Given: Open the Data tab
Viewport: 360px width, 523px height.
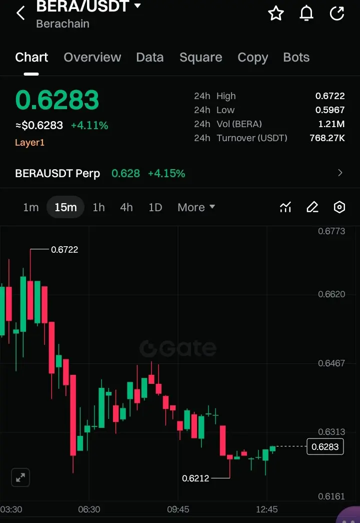Looking at the screenshot, I should (150, 58).
